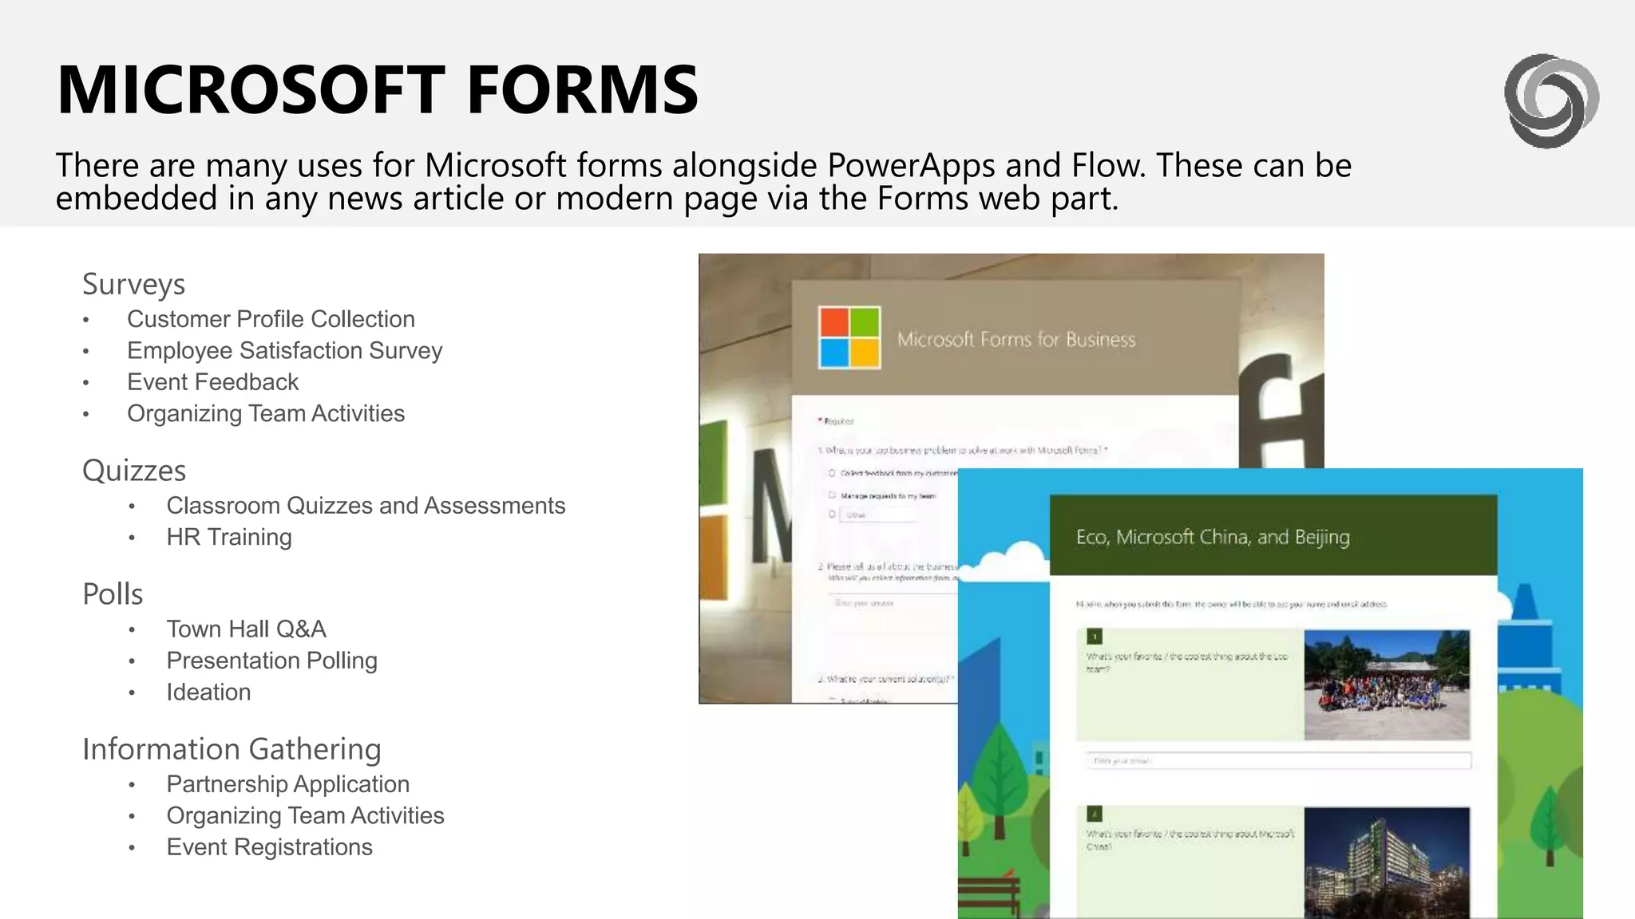This screenshot has height=919, width=1635.
Task: Select the 'Collect feedback from my customers' radio option
Action: point(832,473)
